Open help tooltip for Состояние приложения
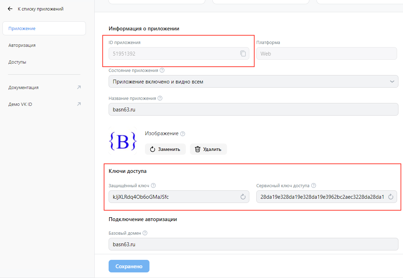Screen dimensions: 403x278 [162, 70]
